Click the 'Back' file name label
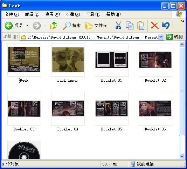Screen dimensions: 187x169 coord(24,80)
